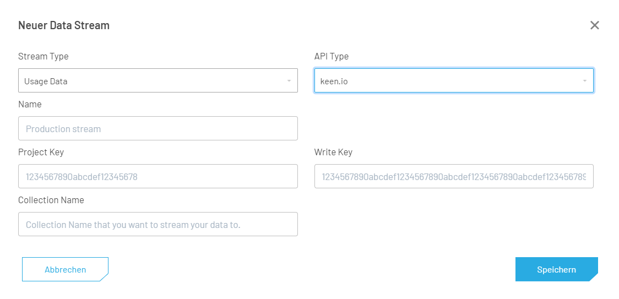
Task: Open the Stream Type combo box
Action: click(158, 80)
